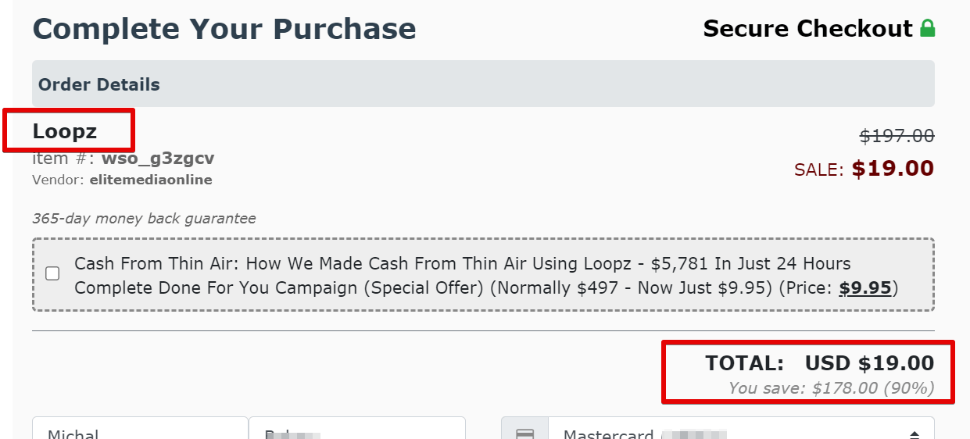Click the arrow on the Mastercard selector

pyautogui.click(x=914, y=434)
